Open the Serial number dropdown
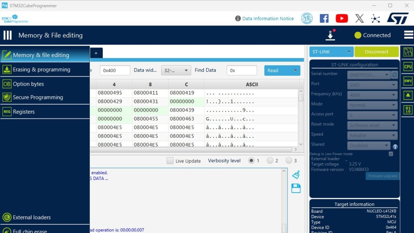The width and height of the screenshot is (414, 233). click(369, 75)
